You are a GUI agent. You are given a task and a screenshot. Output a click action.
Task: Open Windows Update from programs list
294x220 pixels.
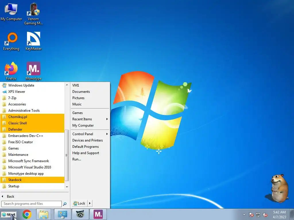[x=32, y=85]
